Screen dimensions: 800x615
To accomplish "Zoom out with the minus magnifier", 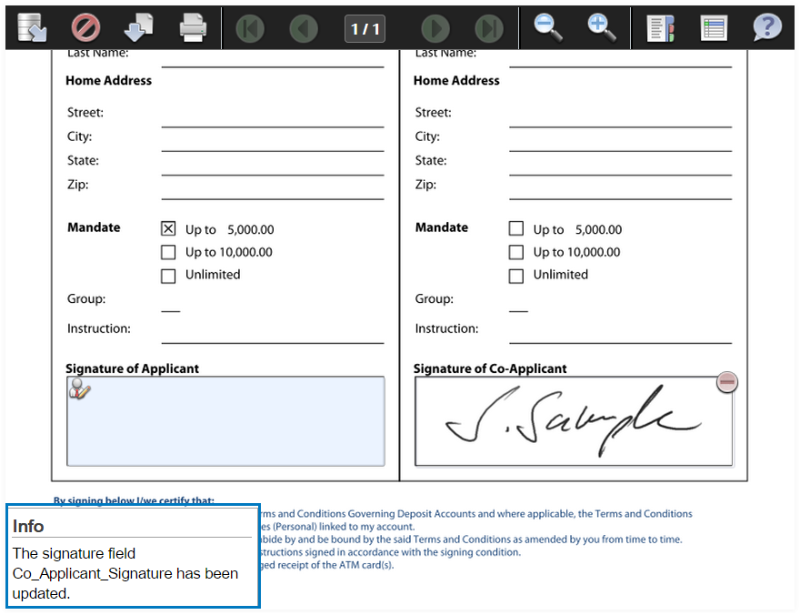I will [548, 27].
